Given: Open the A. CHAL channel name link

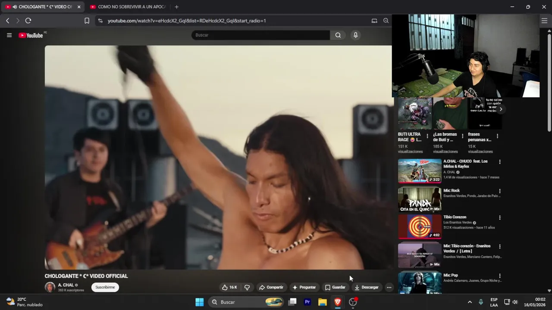Looking at the screenshot, I should click(66, 285).
